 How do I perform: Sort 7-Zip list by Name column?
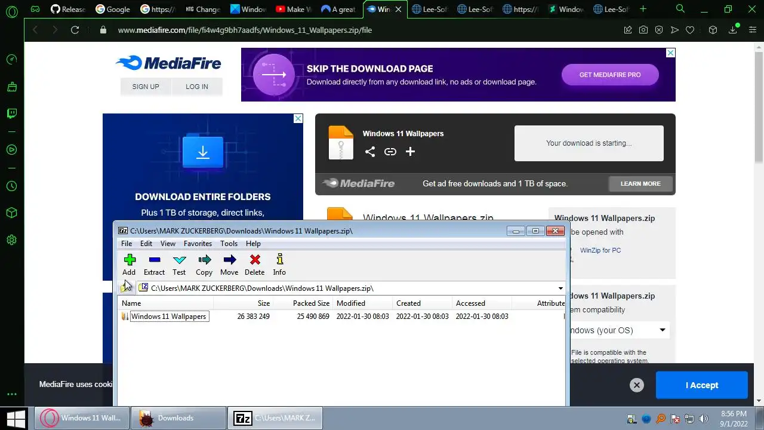pos(166,303)
